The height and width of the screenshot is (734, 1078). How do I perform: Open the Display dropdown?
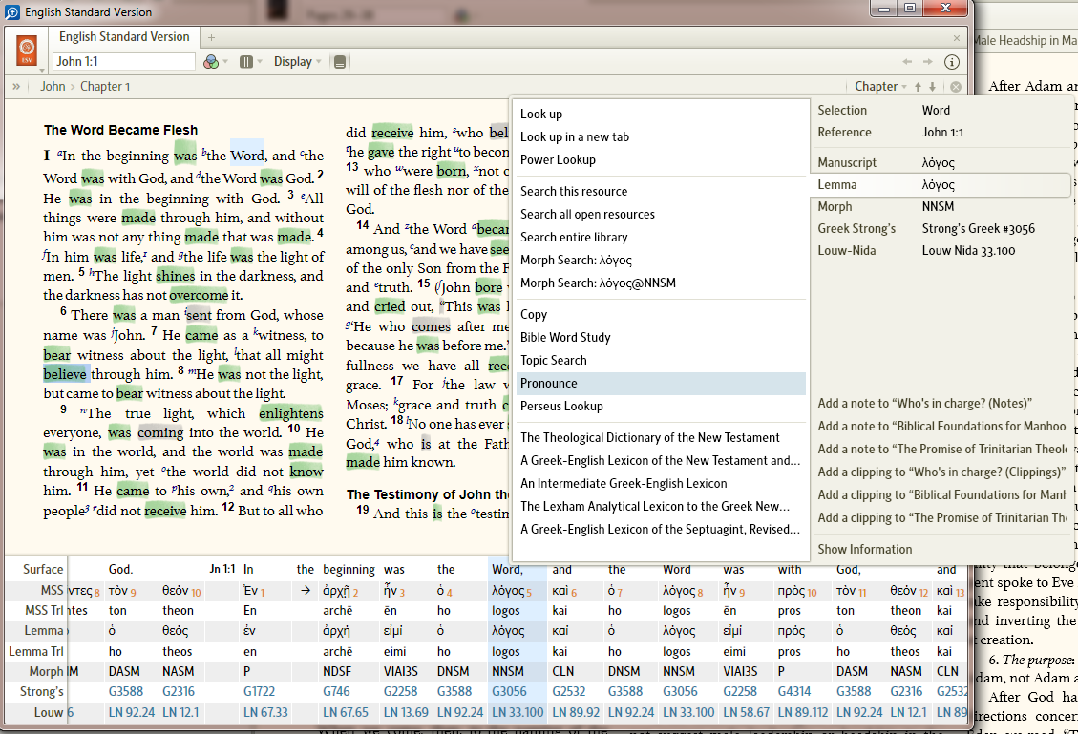point(297,62)
